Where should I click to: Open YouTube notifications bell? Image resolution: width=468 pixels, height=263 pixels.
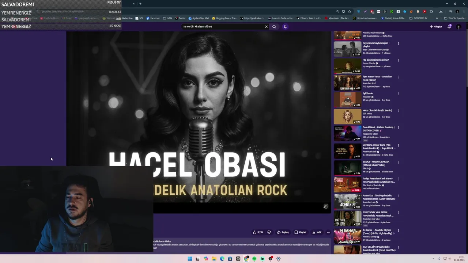[449, 27]
